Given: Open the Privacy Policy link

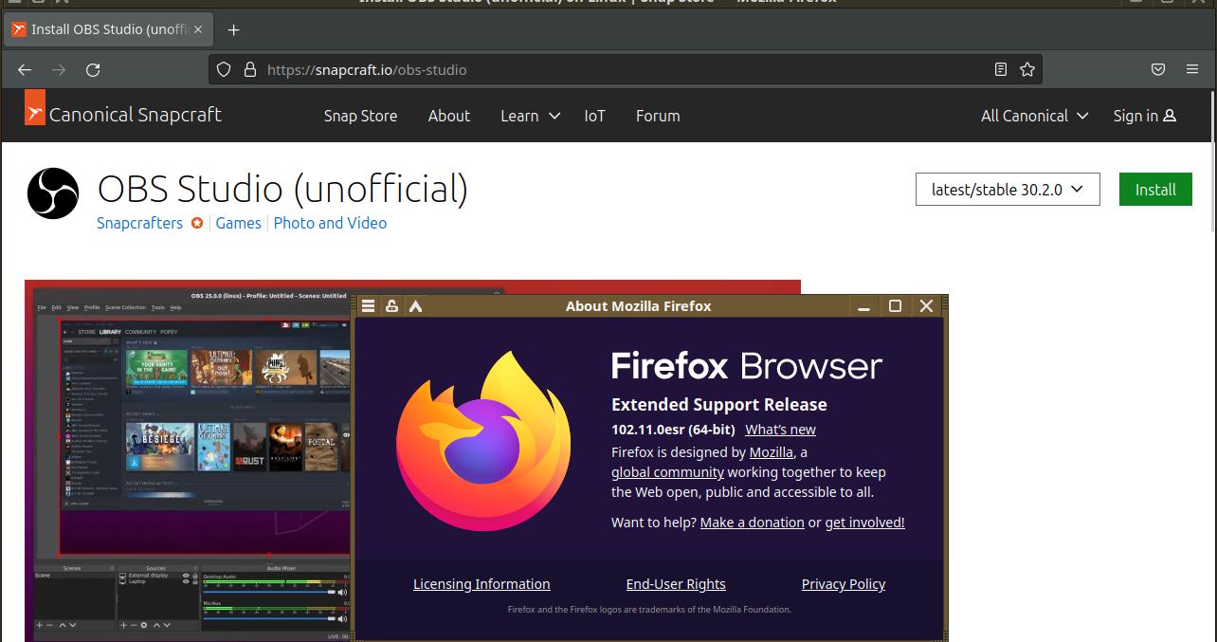Looking at the screenshot, I should click(x=844, y=584).
